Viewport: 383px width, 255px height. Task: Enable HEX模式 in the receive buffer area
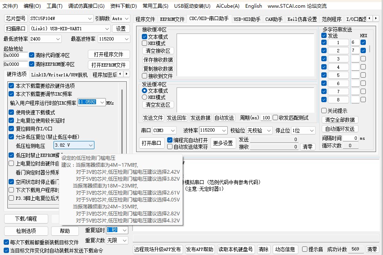point(145,43)
